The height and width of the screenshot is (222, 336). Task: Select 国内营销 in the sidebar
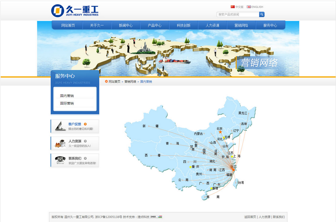67,96
